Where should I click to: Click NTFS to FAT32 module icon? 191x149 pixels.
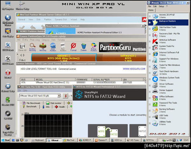point(108,131)
